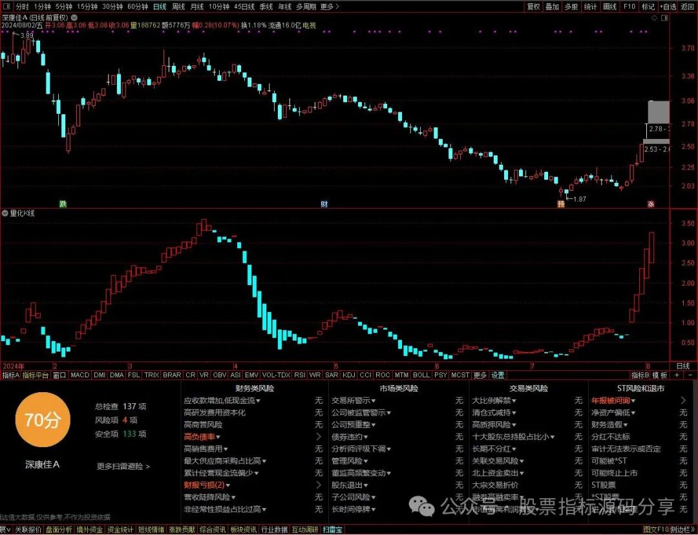Click the blue 财 marker on the chart
Image resolution: width=698 pixels, height=535 pixels.
click(x=324, y=204)
